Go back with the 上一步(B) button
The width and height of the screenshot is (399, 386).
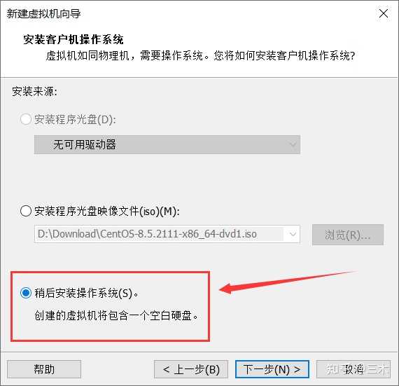tap(191, 369)
